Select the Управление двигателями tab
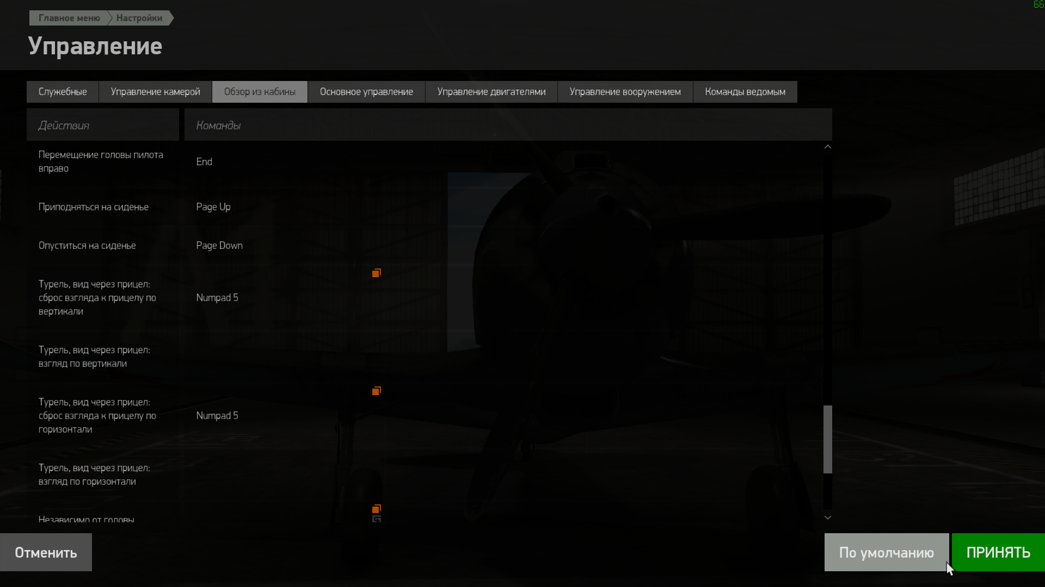 pyautogui.click(x=491, y=92)
